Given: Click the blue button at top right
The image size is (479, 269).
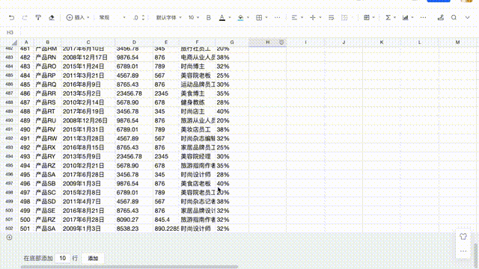Looking at the screenshot, I should tap(439, 1).
